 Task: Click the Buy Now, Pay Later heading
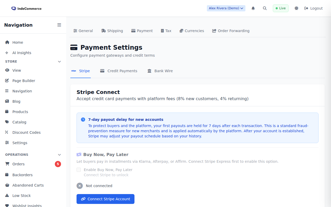tap(106, 154)
